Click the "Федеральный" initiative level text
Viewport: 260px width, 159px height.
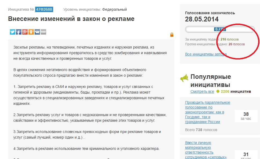tap(114, 9)
